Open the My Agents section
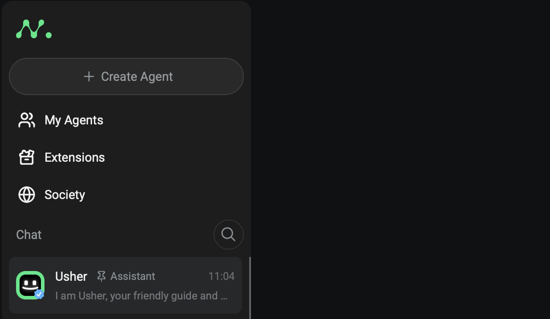This screenshot has height=319, width=550. pos(74,120)
